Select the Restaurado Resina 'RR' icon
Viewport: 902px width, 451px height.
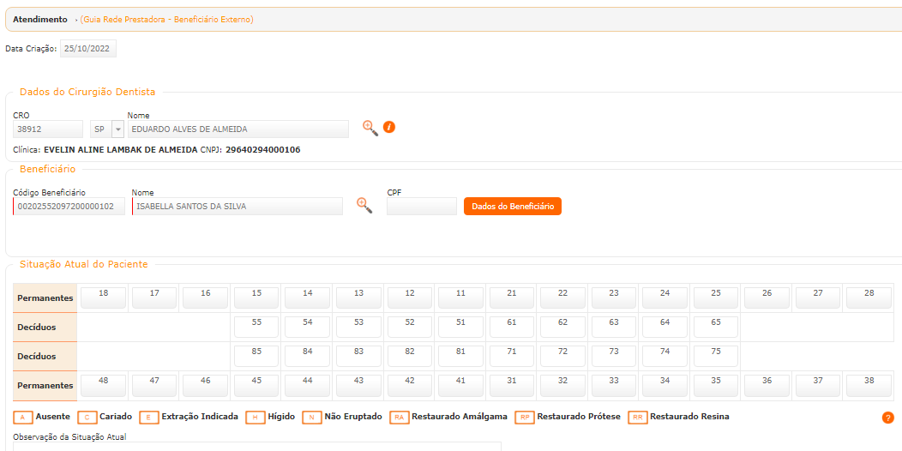(x=637, y=418)
